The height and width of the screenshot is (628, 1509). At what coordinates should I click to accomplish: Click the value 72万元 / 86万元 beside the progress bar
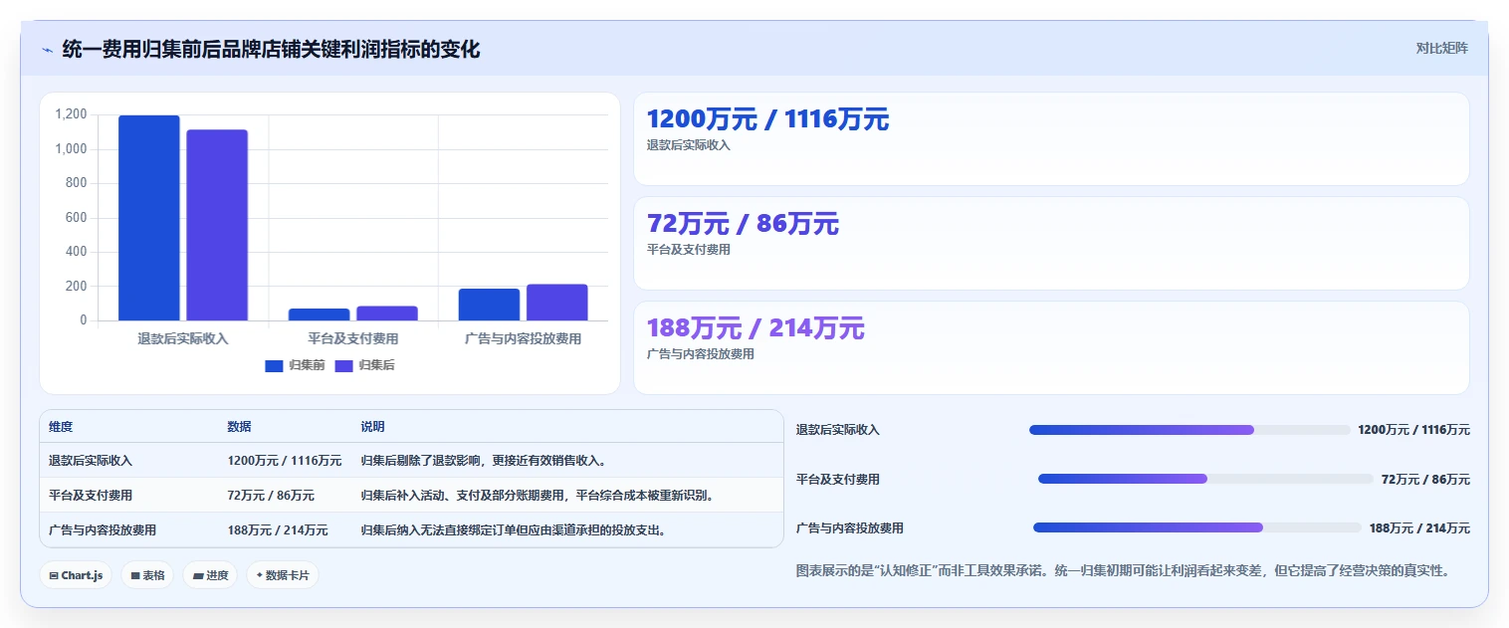1425,479
